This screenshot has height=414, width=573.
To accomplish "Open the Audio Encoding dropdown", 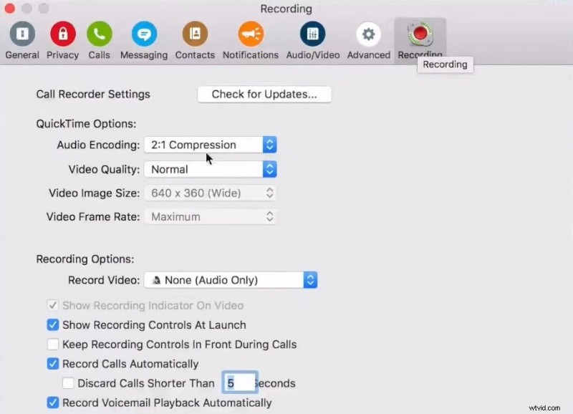I will click(210, 144).
